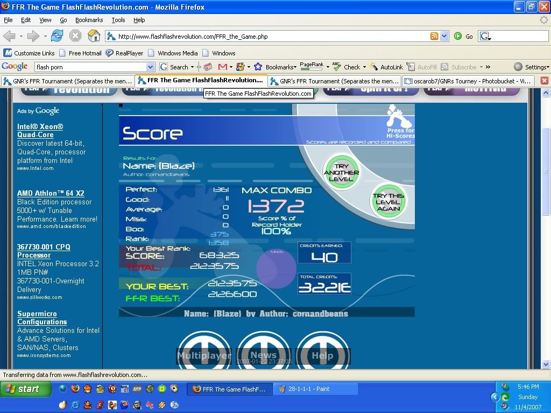Image resolution: width=551 pixels, height=413 pixels.
Task: Go to the Home page icon
Action: coord(94,36)
